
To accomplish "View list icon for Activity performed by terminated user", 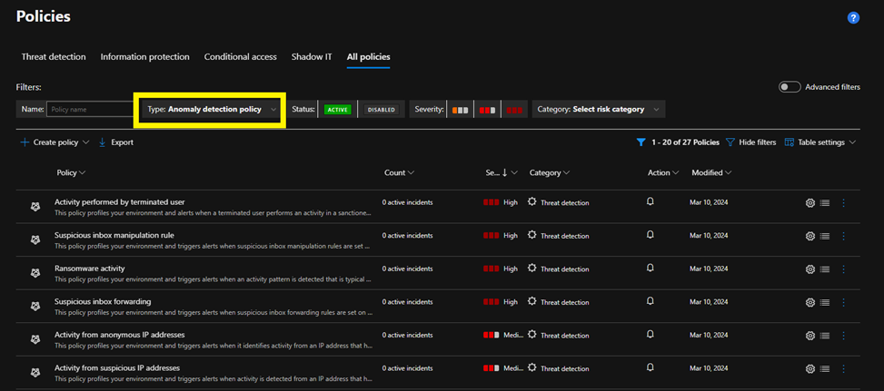I will [x=825, y=203].
